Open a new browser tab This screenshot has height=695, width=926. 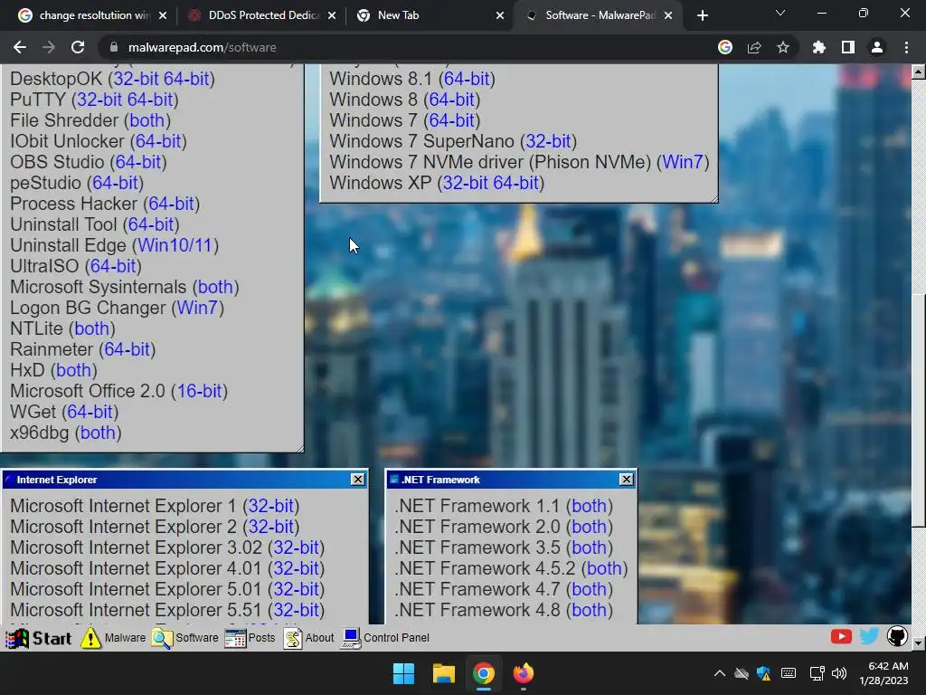pos(702,15)
